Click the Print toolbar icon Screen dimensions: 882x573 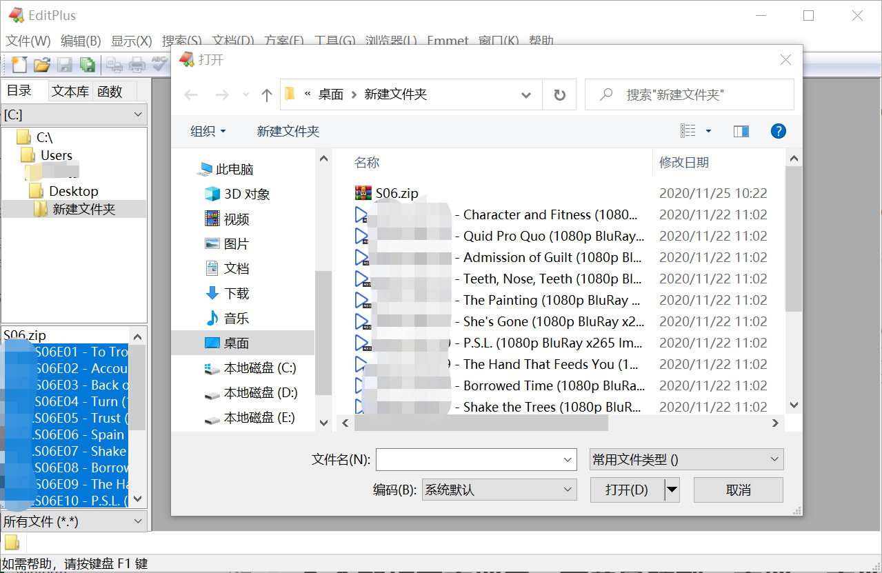coord(137,65)
